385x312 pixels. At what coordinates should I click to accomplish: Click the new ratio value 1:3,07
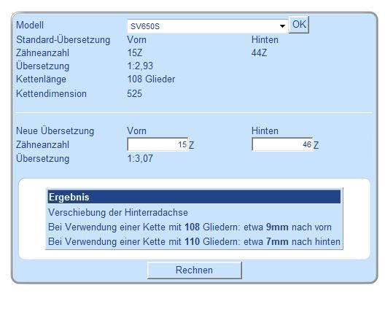click(x=140, y=158)
